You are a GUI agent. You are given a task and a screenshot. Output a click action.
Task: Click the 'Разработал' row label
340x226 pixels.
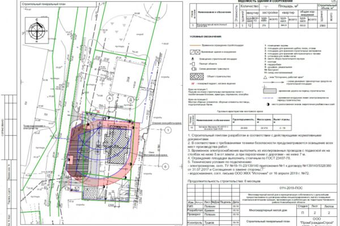coord(195,210)
